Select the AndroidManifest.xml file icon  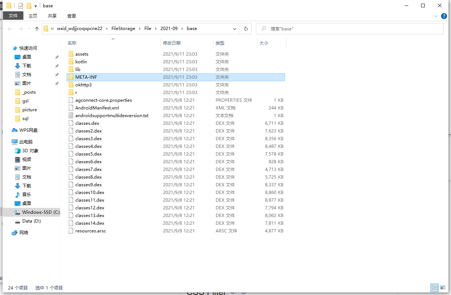click(71, 108)
